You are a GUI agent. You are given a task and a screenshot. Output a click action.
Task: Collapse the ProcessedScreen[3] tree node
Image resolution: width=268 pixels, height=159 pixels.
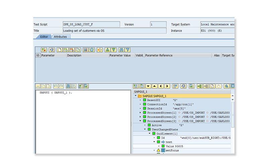pos(140,121)
